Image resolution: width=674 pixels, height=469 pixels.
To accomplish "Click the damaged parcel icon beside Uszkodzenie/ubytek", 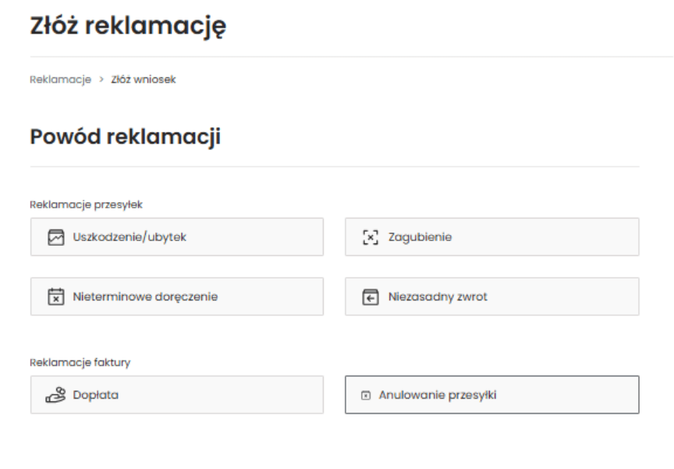I will (54, 237).
